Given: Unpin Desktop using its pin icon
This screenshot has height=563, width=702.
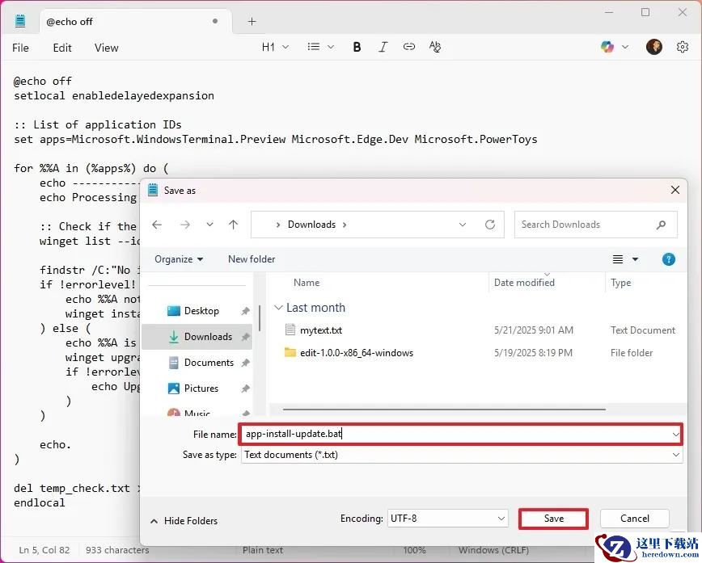Looking at the screenshot, I should [245, 311].
